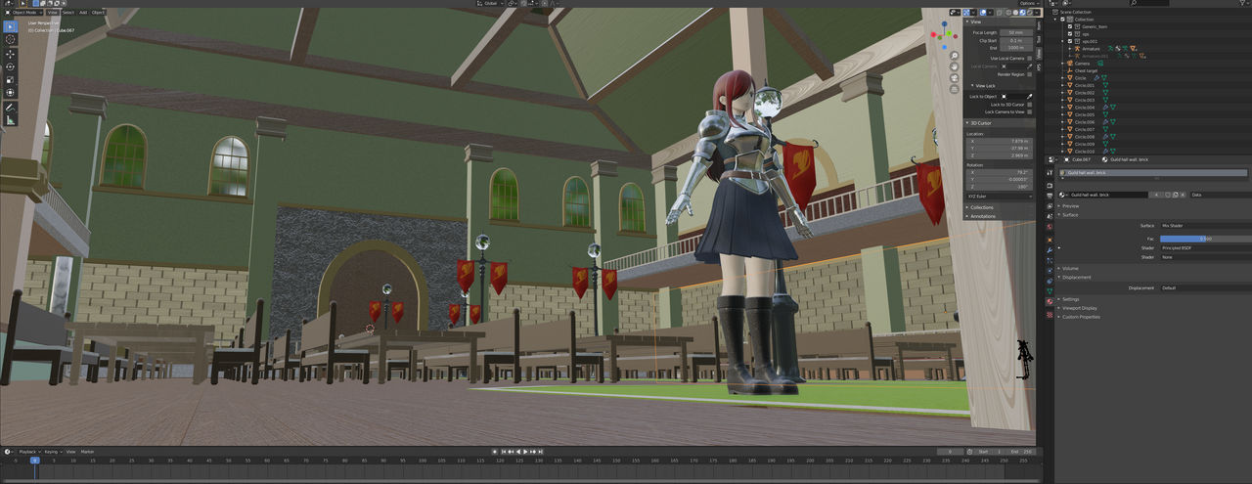Select the Measure ruler tool
Image resolution: width=1252 pixels, height=484 pixels.
[10, 119]
